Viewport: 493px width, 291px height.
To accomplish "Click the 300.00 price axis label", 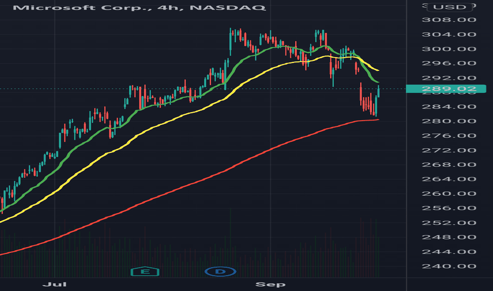I will coord(449,49).
